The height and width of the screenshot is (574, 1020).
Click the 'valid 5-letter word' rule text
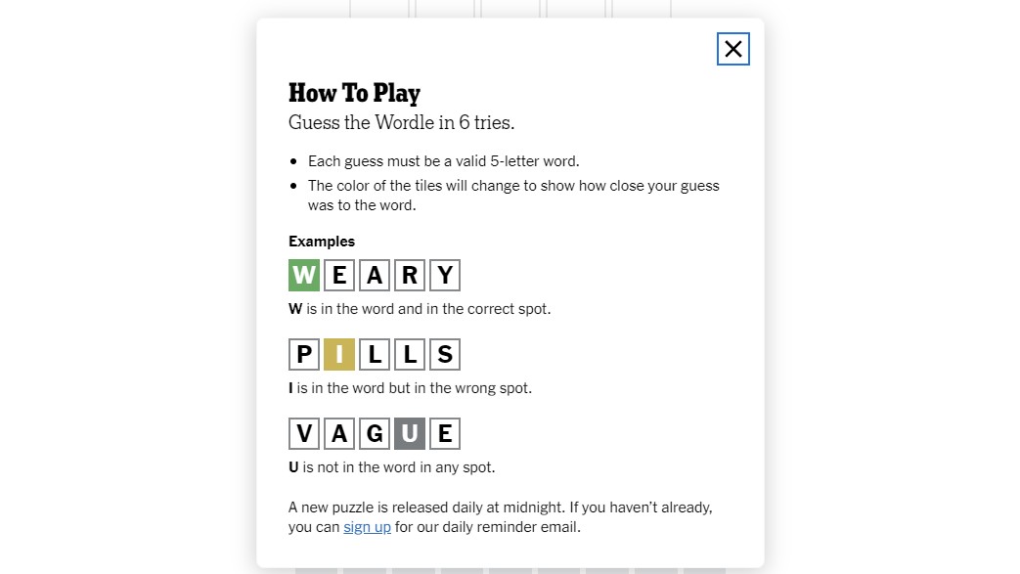click(443, 161)
